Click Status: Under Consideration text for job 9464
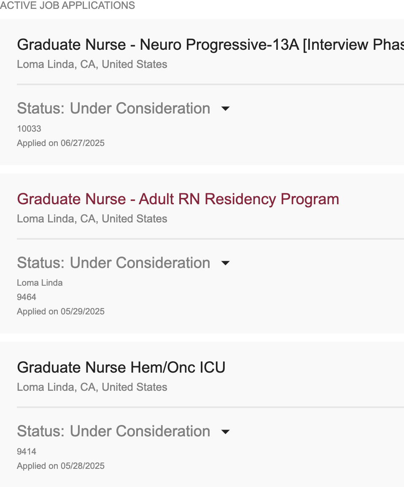The width and height of the screenshot is (404, 487). pos(113,263)
